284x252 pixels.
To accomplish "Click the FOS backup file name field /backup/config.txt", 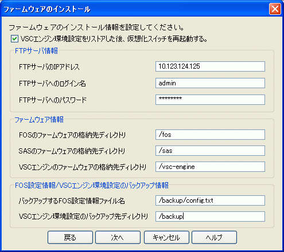I will click(x=210, y=200).
